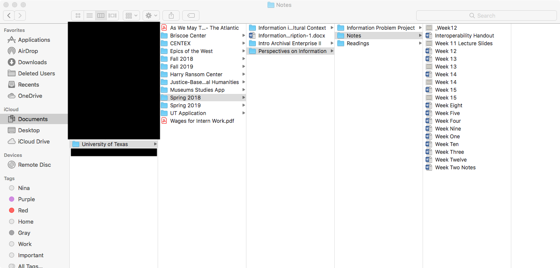Open the Action gear dropdown menu
The height and width of the screenshot is (268, 560).
pyautogui.click(x=151, y=16)
